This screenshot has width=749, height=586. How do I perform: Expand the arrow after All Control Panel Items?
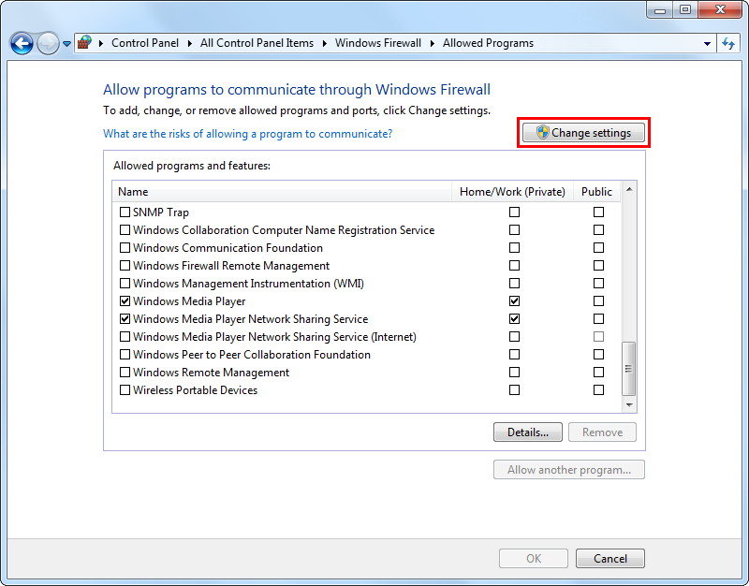[x=325, y=43]
